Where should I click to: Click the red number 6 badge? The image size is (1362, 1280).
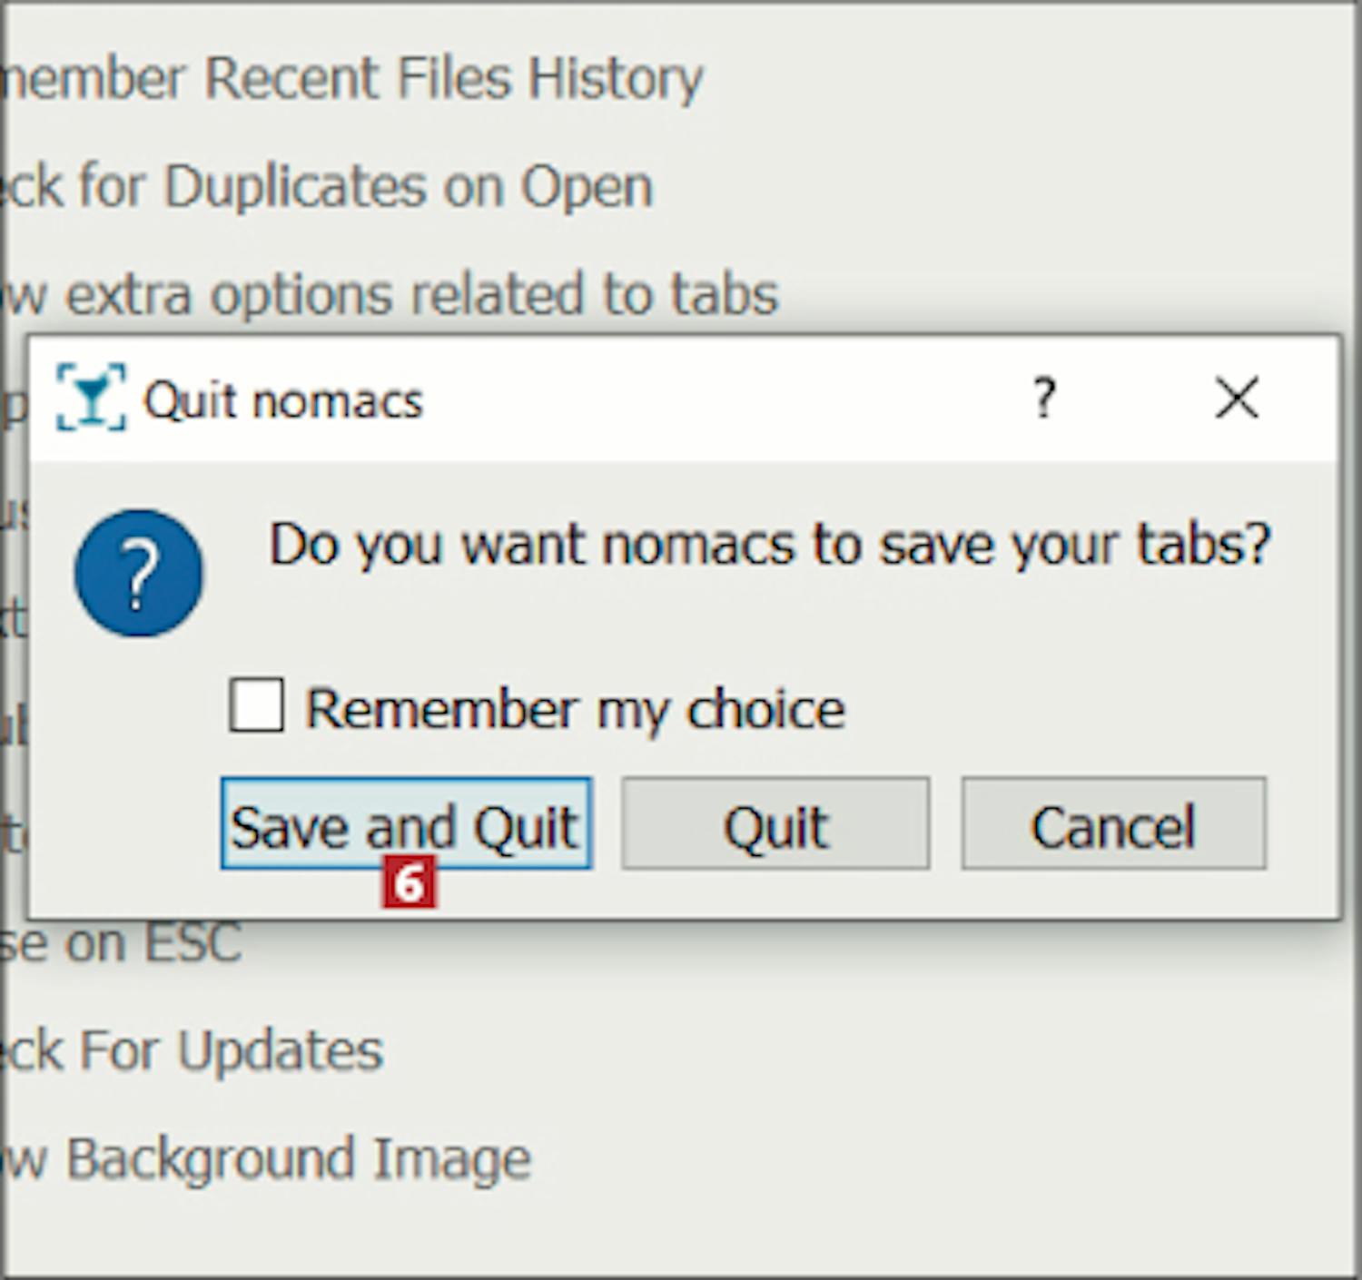click(409, 882)
